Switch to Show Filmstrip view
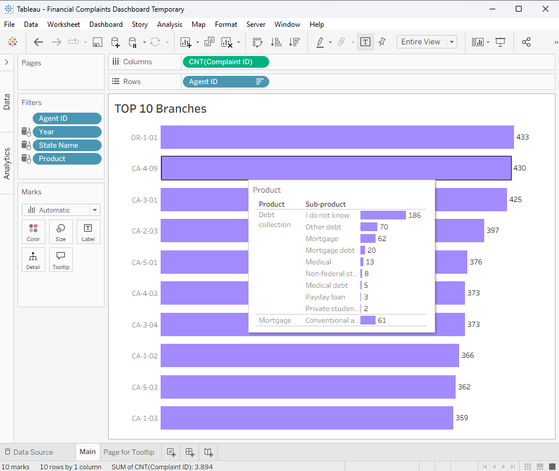559x471 pixels. 540,466
